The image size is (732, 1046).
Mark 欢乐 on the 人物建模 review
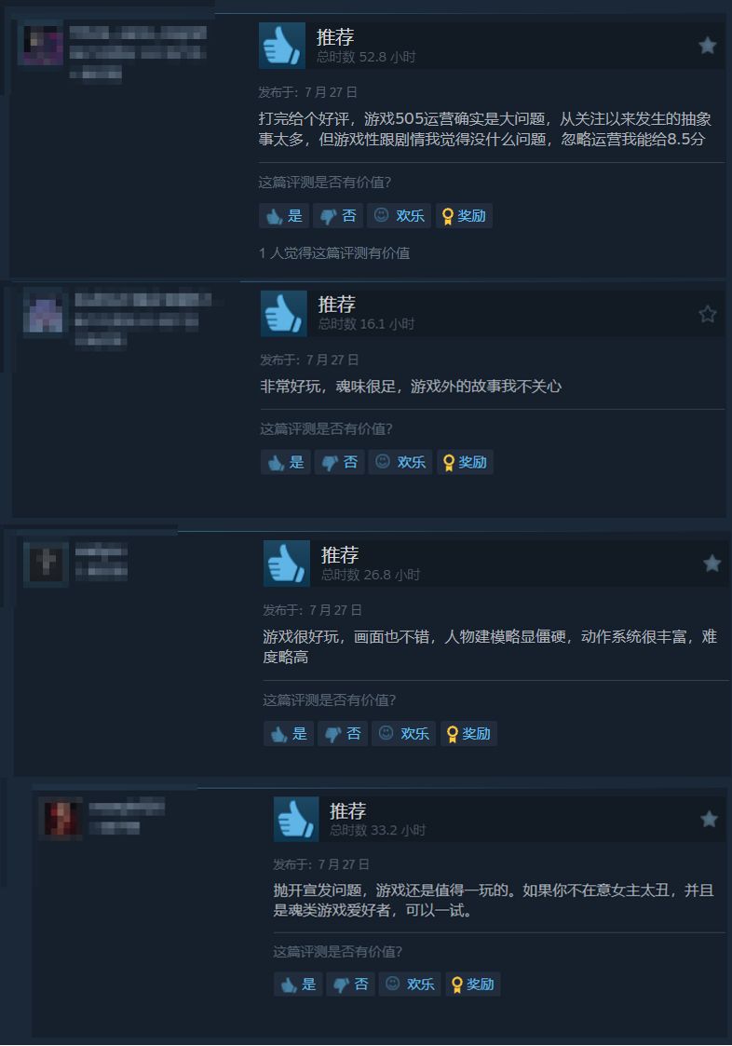(x=403, y=734)
